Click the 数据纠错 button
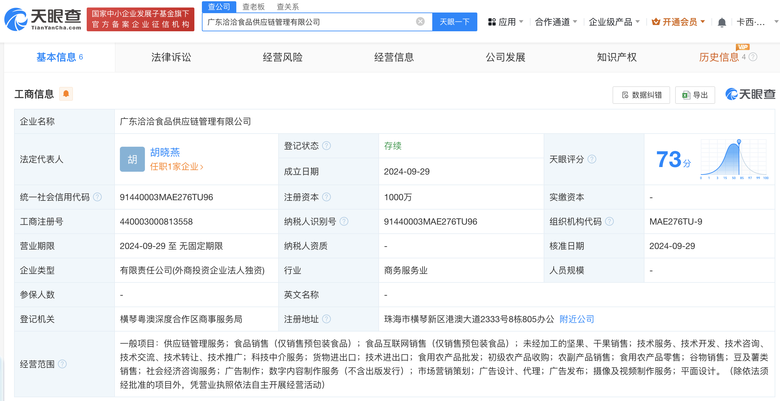Screen dimensions: 780x401 (x=641, y=95)
